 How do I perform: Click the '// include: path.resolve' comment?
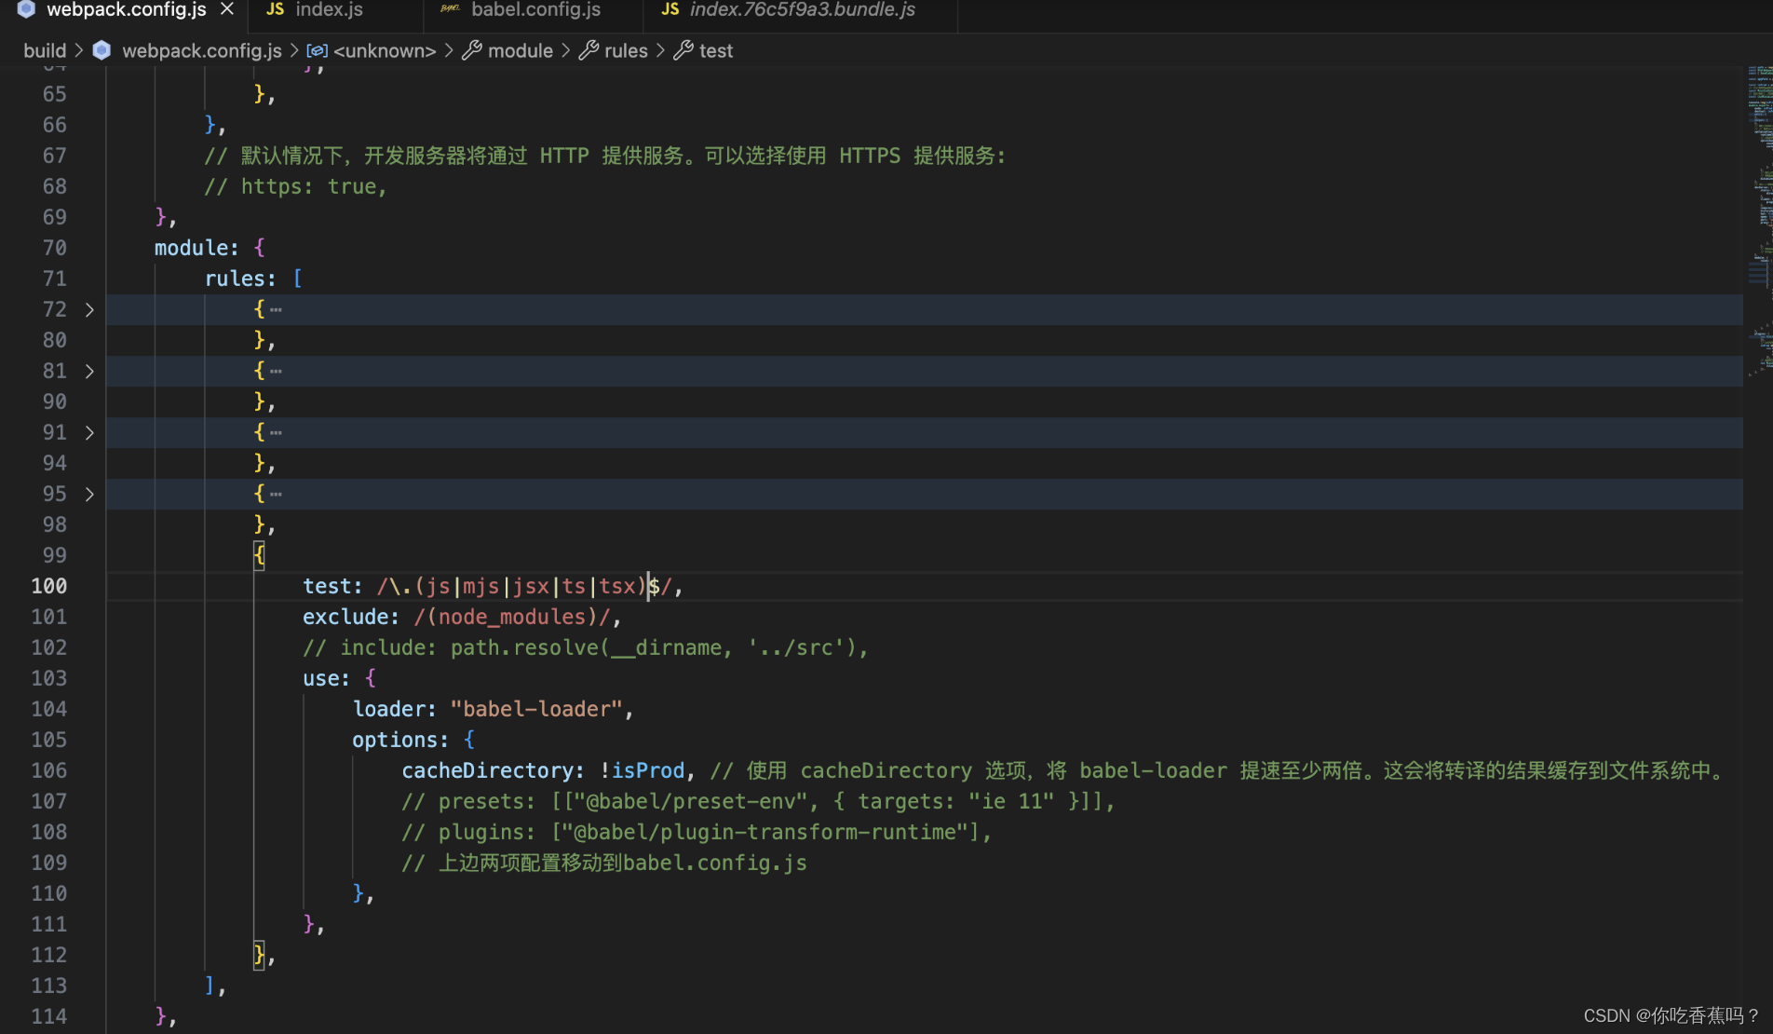[585, 647]
